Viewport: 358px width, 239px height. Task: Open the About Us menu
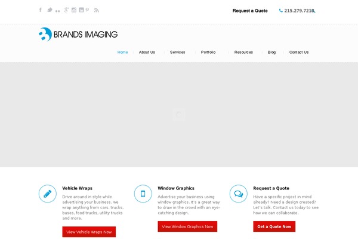(147, 52)
